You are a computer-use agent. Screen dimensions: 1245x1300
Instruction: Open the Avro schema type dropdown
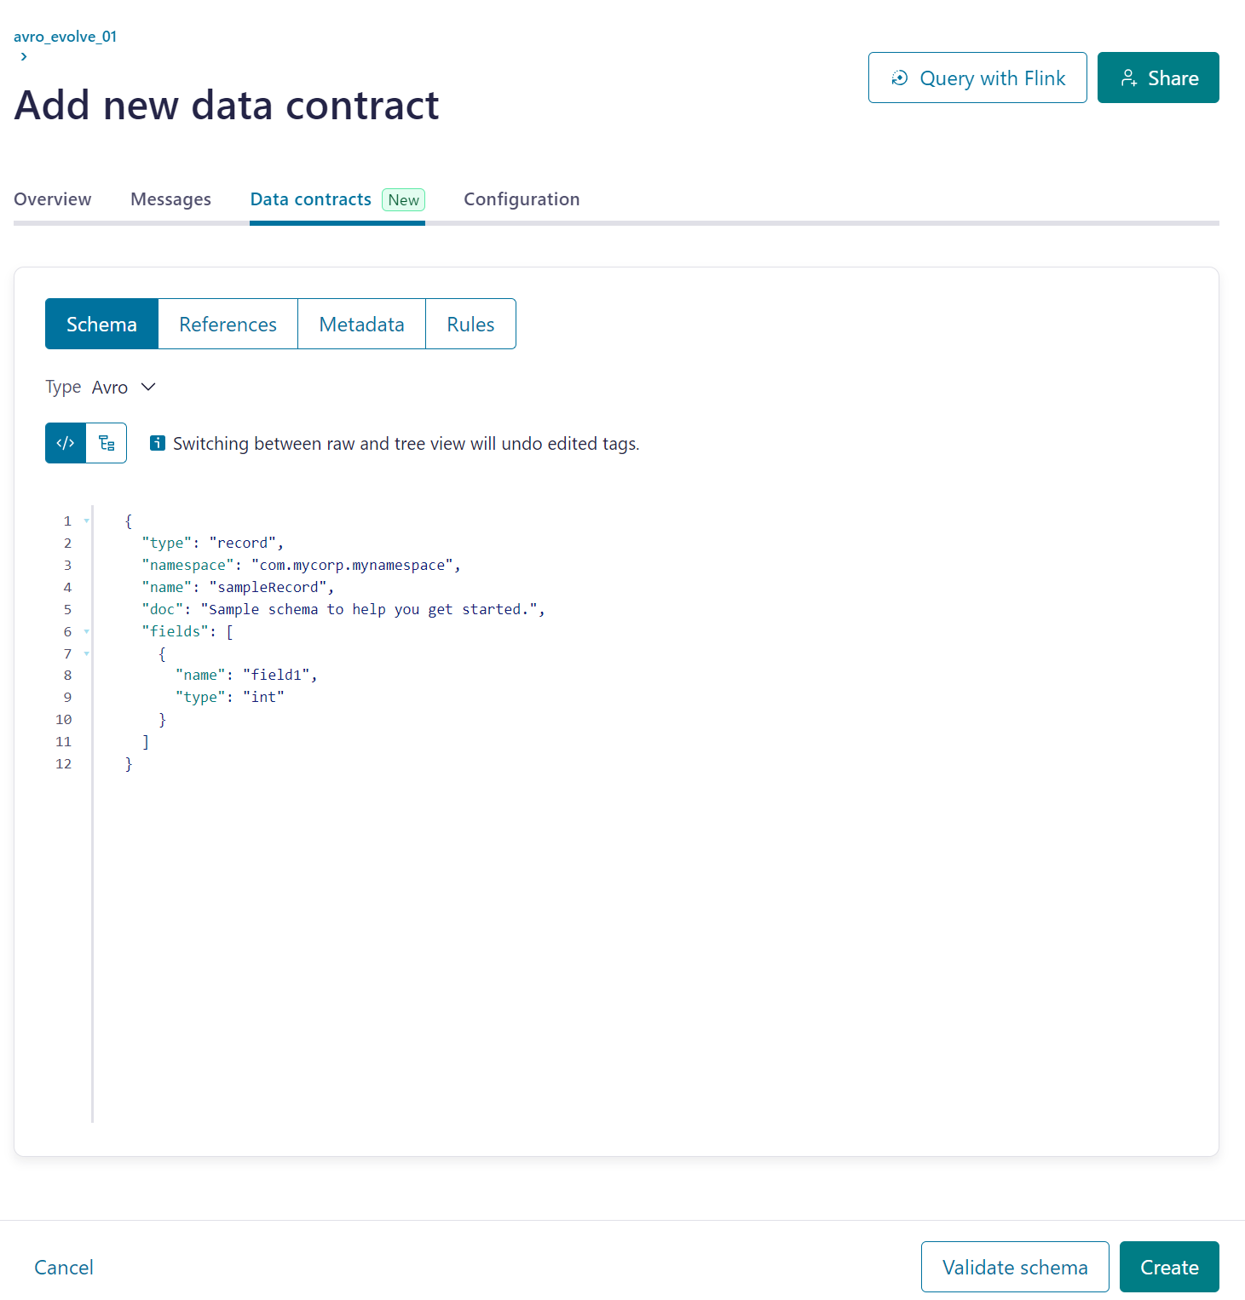click(x=123, y=388)
